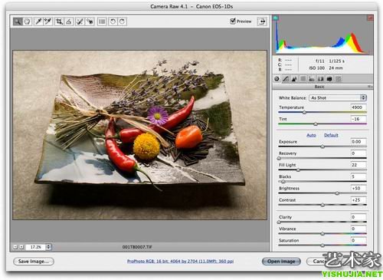
Task: Toggle the Preview checkbox
Action: pyautogui.click(x=232, y=21)
